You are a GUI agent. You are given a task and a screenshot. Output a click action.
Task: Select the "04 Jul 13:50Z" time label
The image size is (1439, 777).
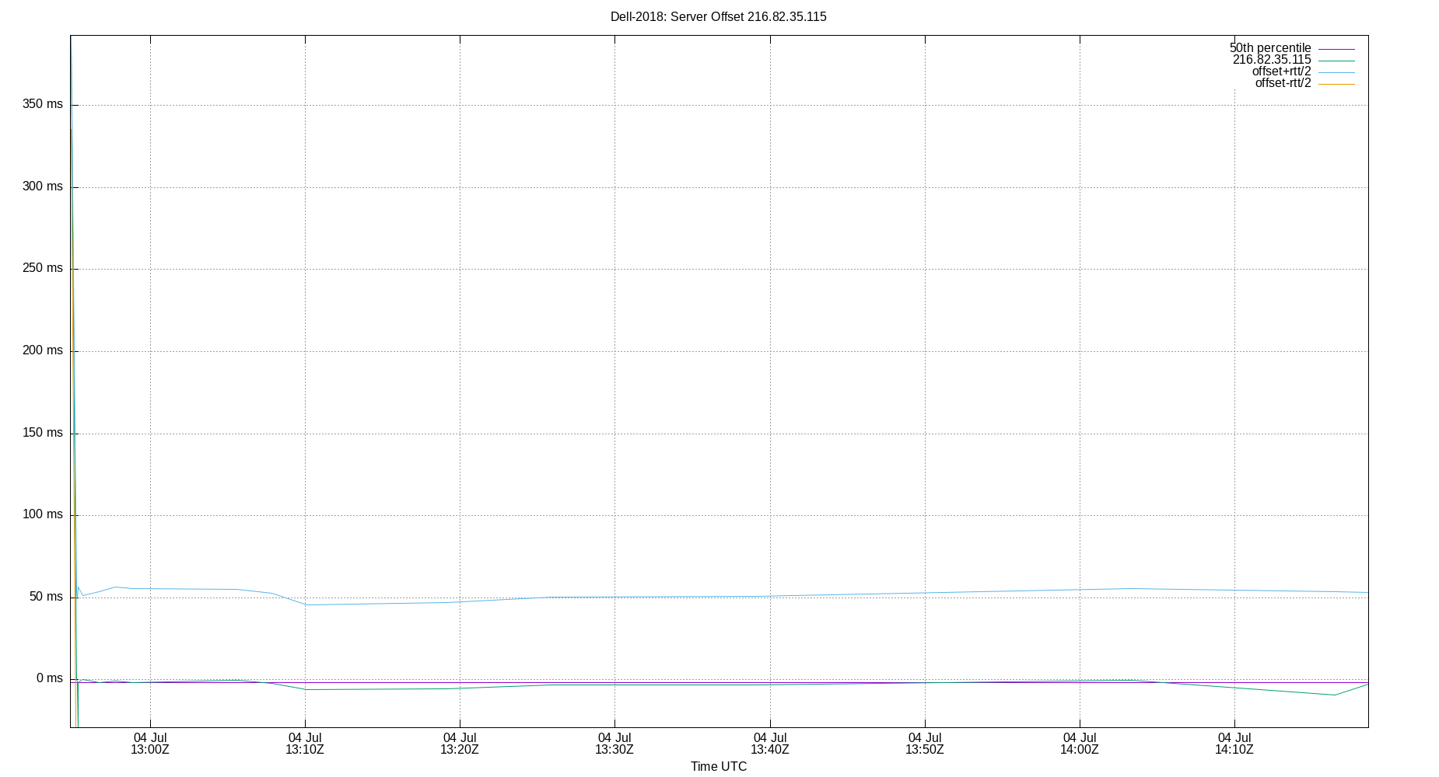925,744
